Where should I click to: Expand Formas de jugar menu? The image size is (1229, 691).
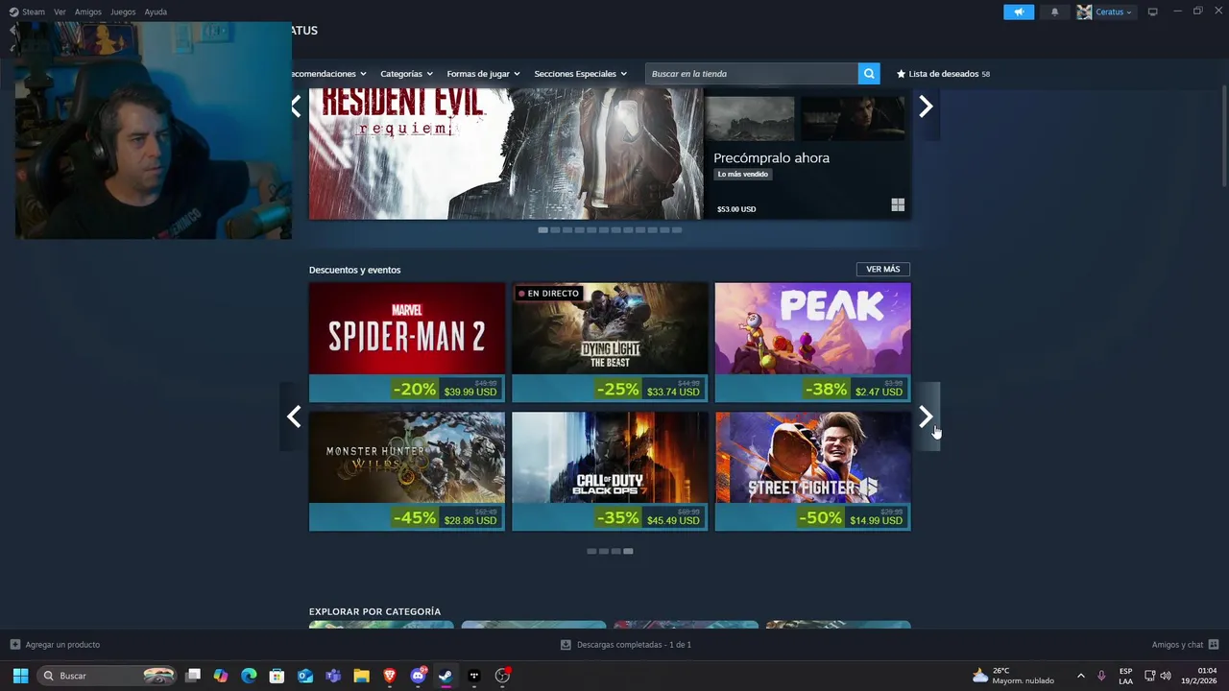[483, 74]
